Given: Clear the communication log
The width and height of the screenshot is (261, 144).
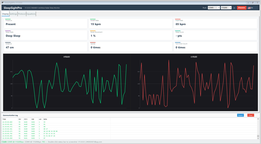Looking at the screenshot, I should [251, 115].
